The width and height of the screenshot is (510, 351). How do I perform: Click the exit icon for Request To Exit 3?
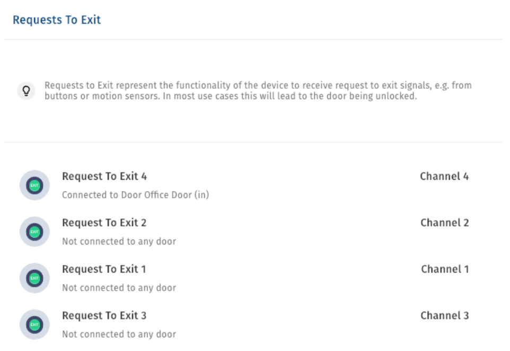pos(34,324)
